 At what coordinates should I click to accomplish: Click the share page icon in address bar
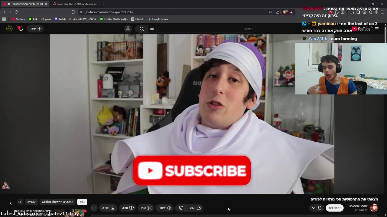click(x=277, y=12)
